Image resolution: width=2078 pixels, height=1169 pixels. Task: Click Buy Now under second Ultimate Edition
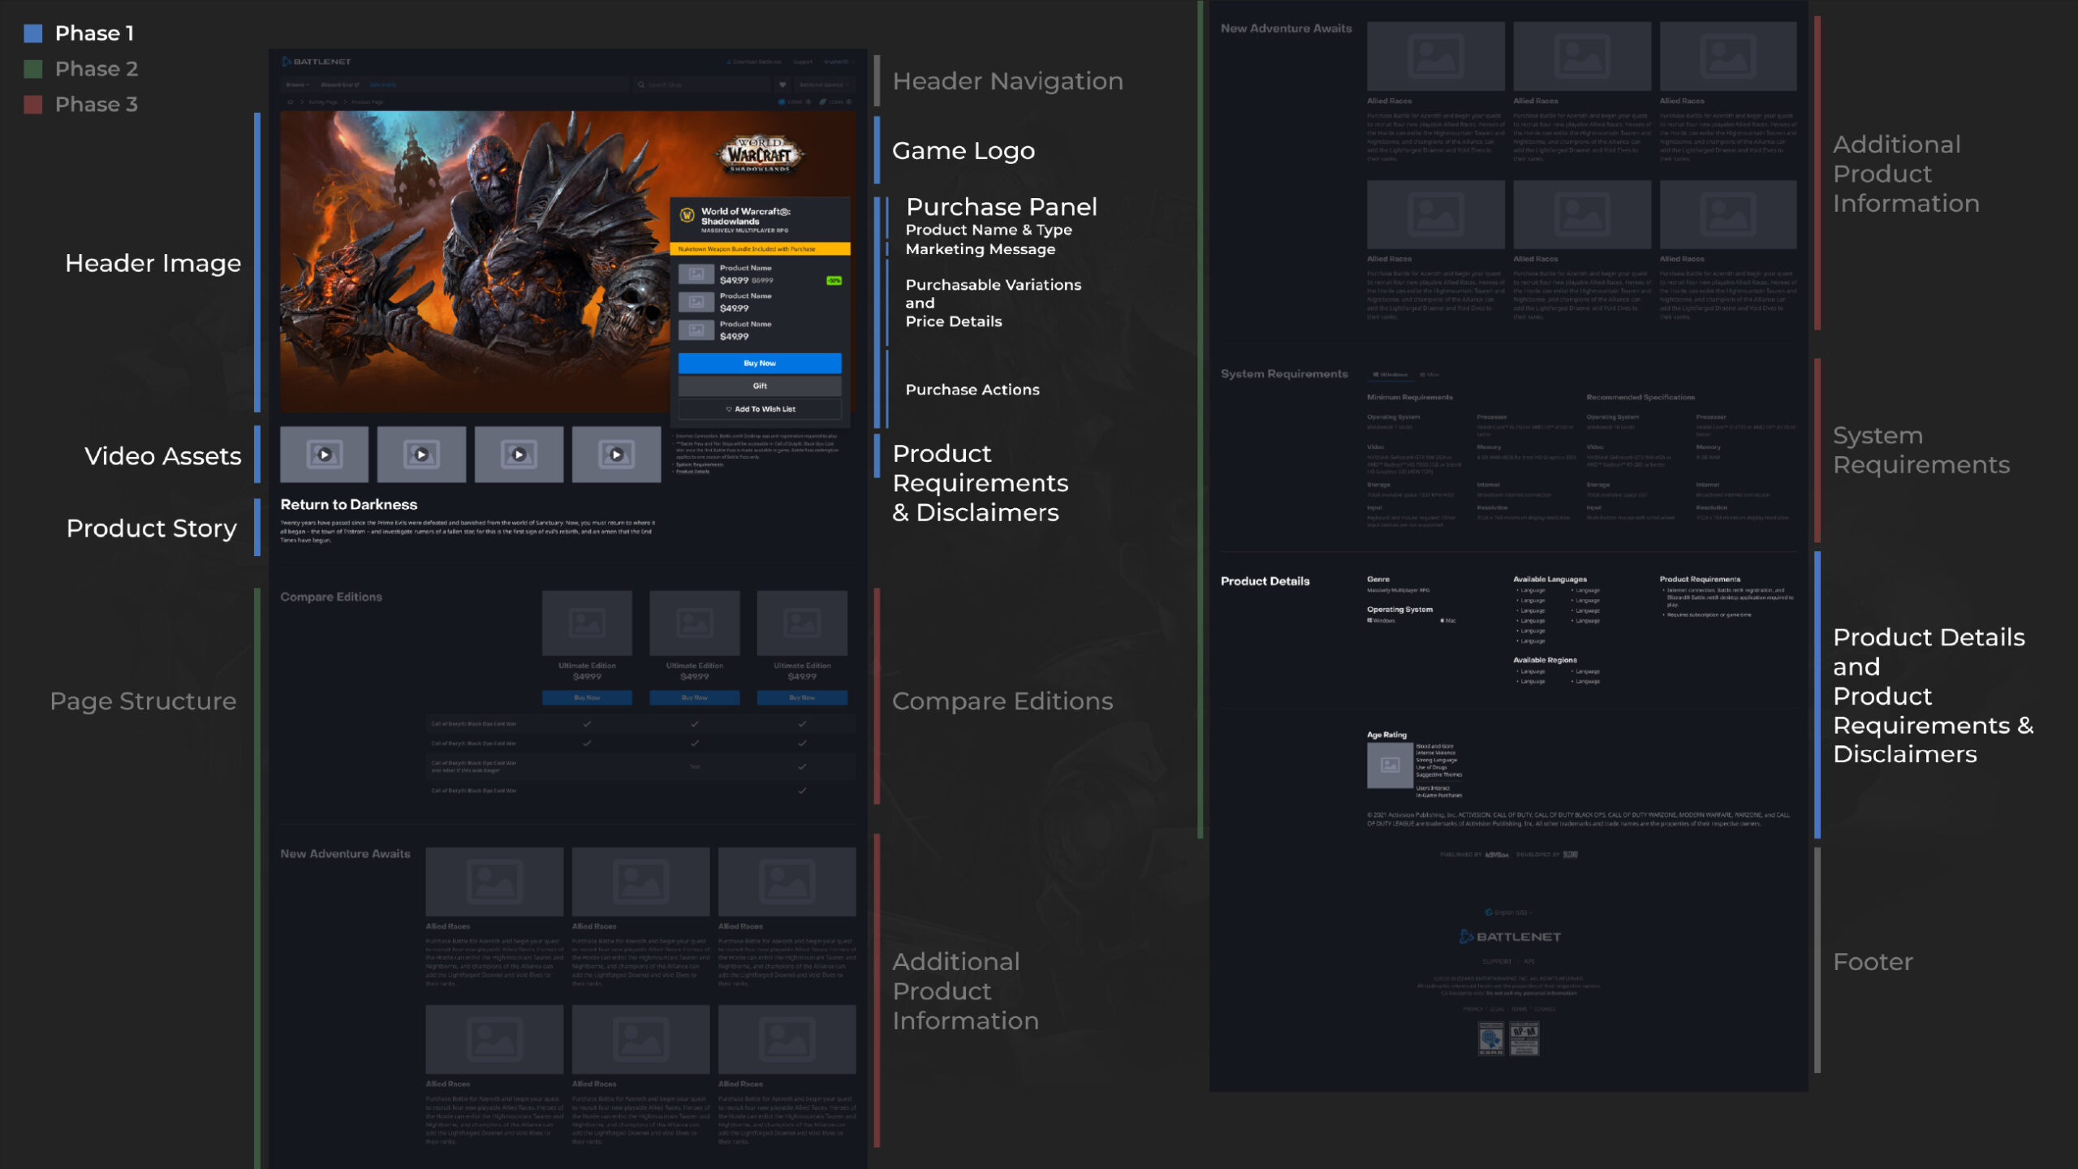(695, 697)
